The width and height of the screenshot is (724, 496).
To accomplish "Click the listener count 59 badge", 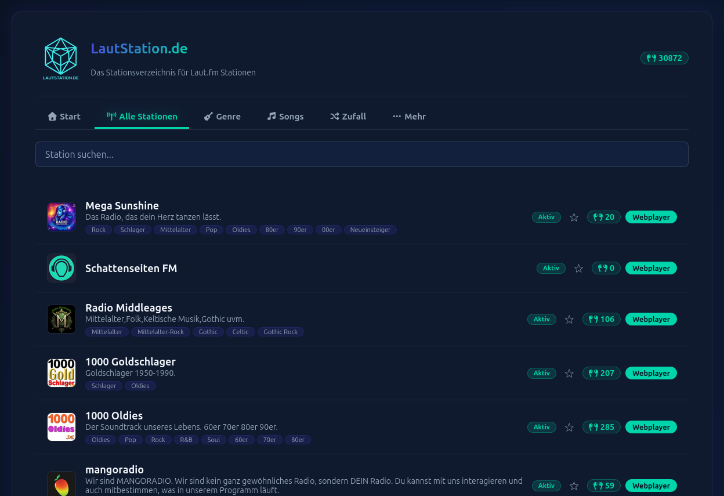I will [x=603, y=486].
